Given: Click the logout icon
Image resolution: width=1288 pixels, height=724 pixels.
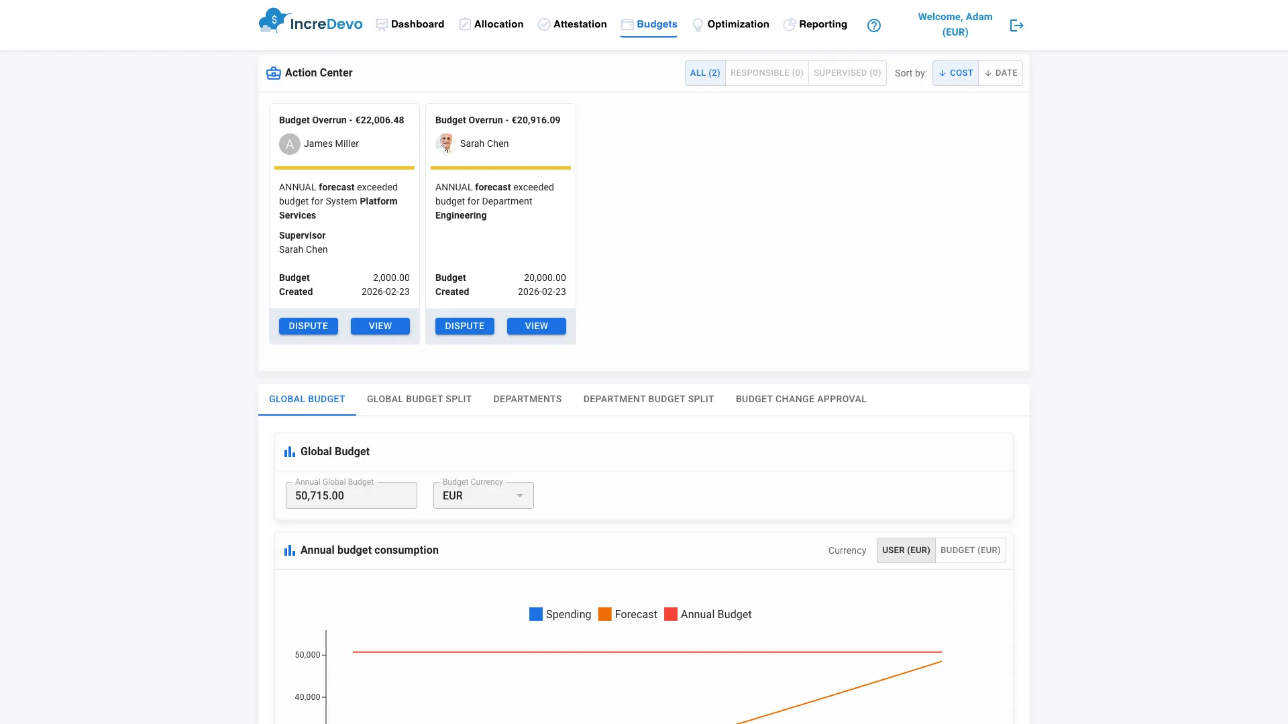Looking at the screenshot, I should [1016, 25].
